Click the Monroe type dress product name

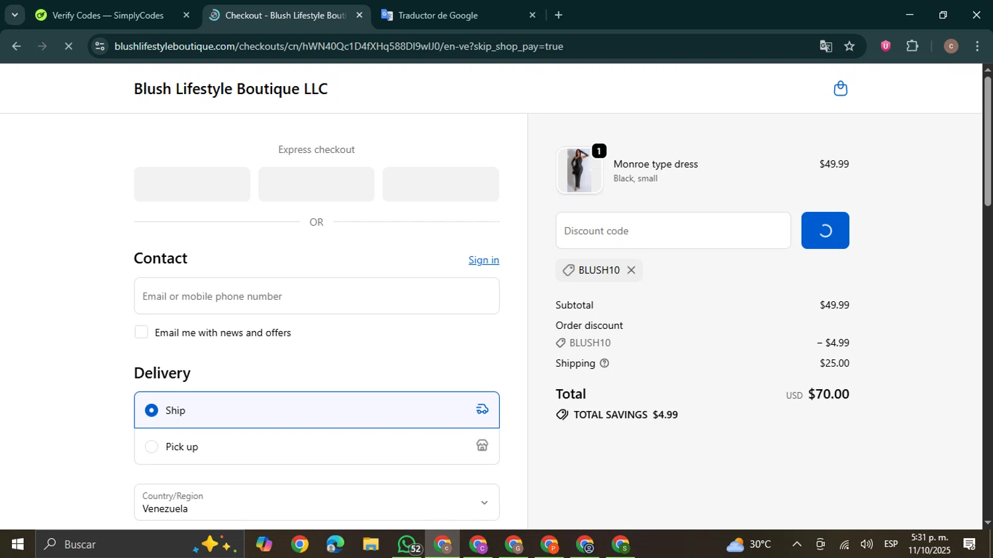655,164
